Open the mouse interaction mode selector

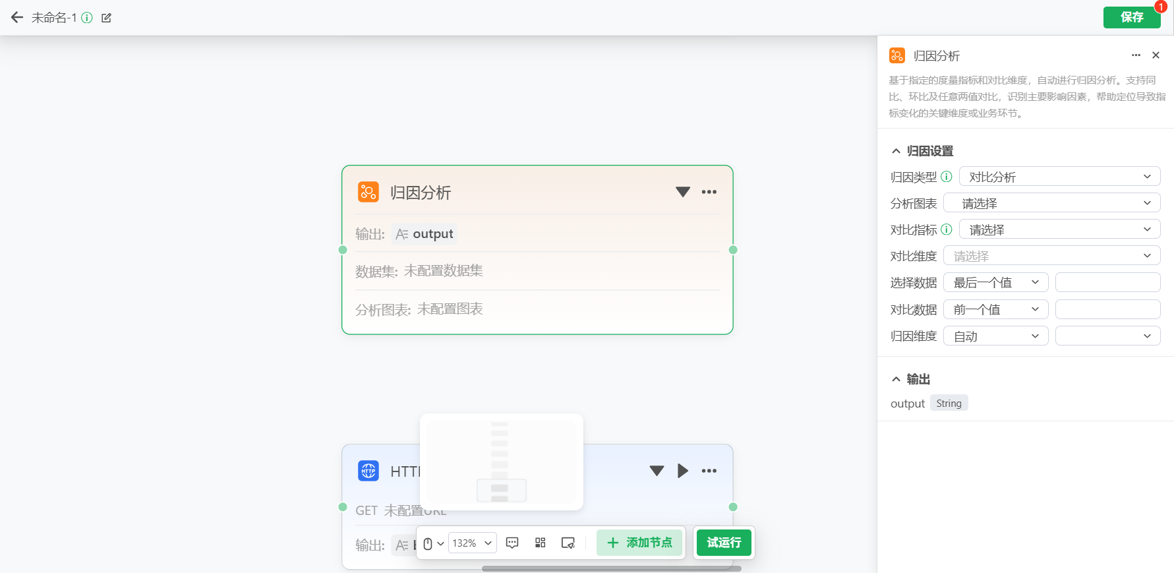[x=432, y=543]
